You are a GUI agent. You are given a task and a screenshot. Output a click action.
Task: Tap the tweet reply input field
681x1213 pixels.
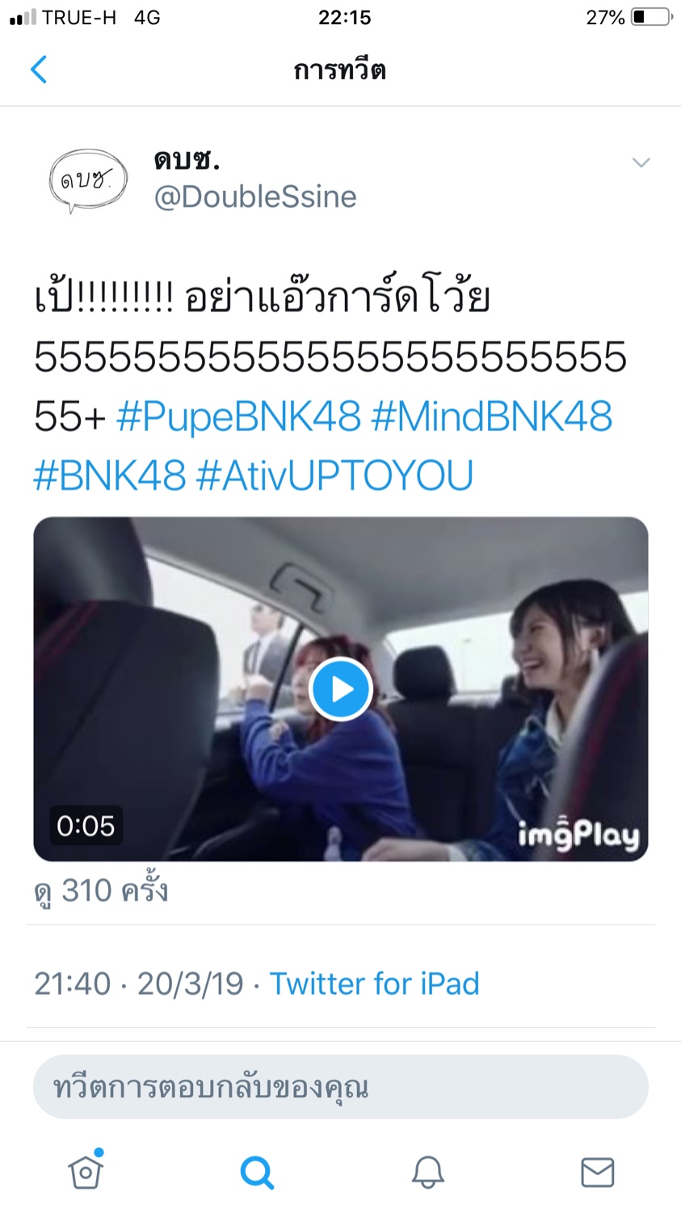[340, 1087]
